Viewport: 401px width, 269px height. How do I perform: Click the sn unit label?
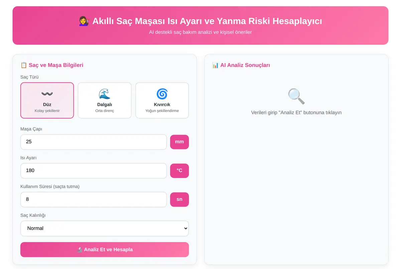pos(179,199)
